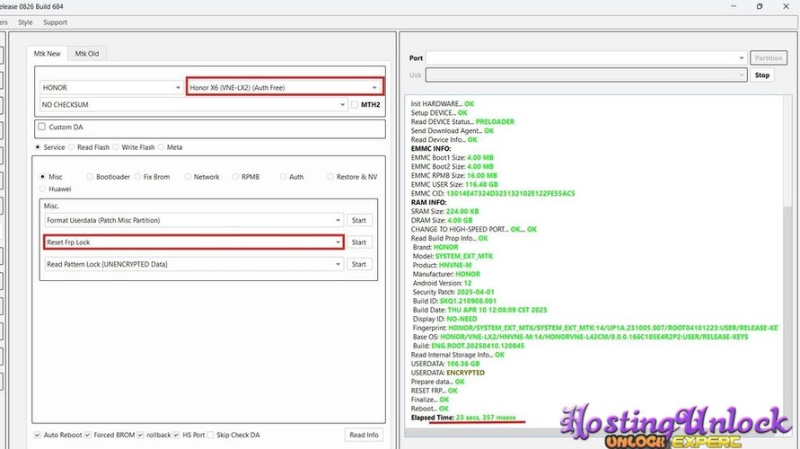Click Start next to Reset Frp Lock

(x=358, y=242)
